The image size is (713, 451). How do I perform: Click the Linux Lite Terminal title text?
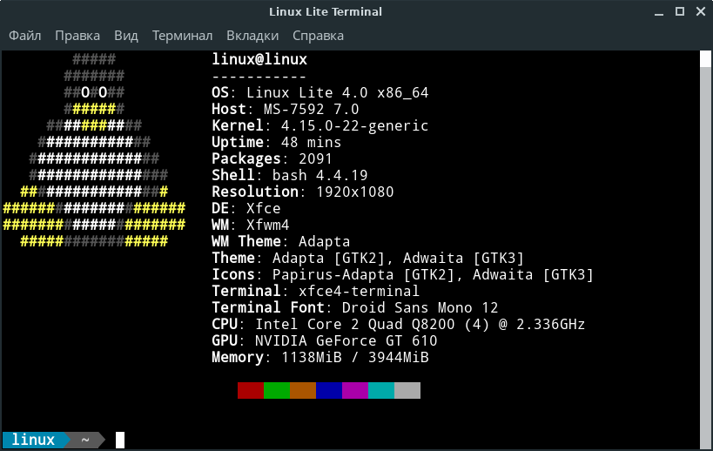tap(326, 12)
